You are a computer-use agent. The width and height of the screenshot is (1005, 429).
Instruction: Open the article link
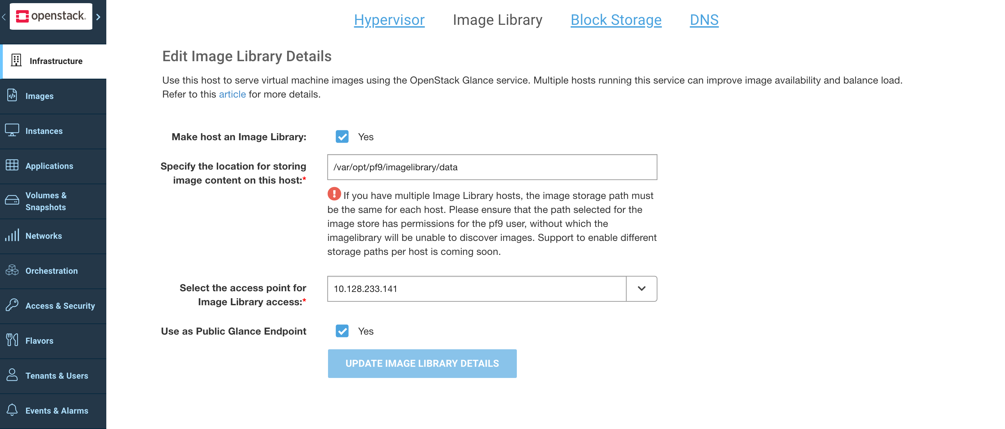[232, 94]
